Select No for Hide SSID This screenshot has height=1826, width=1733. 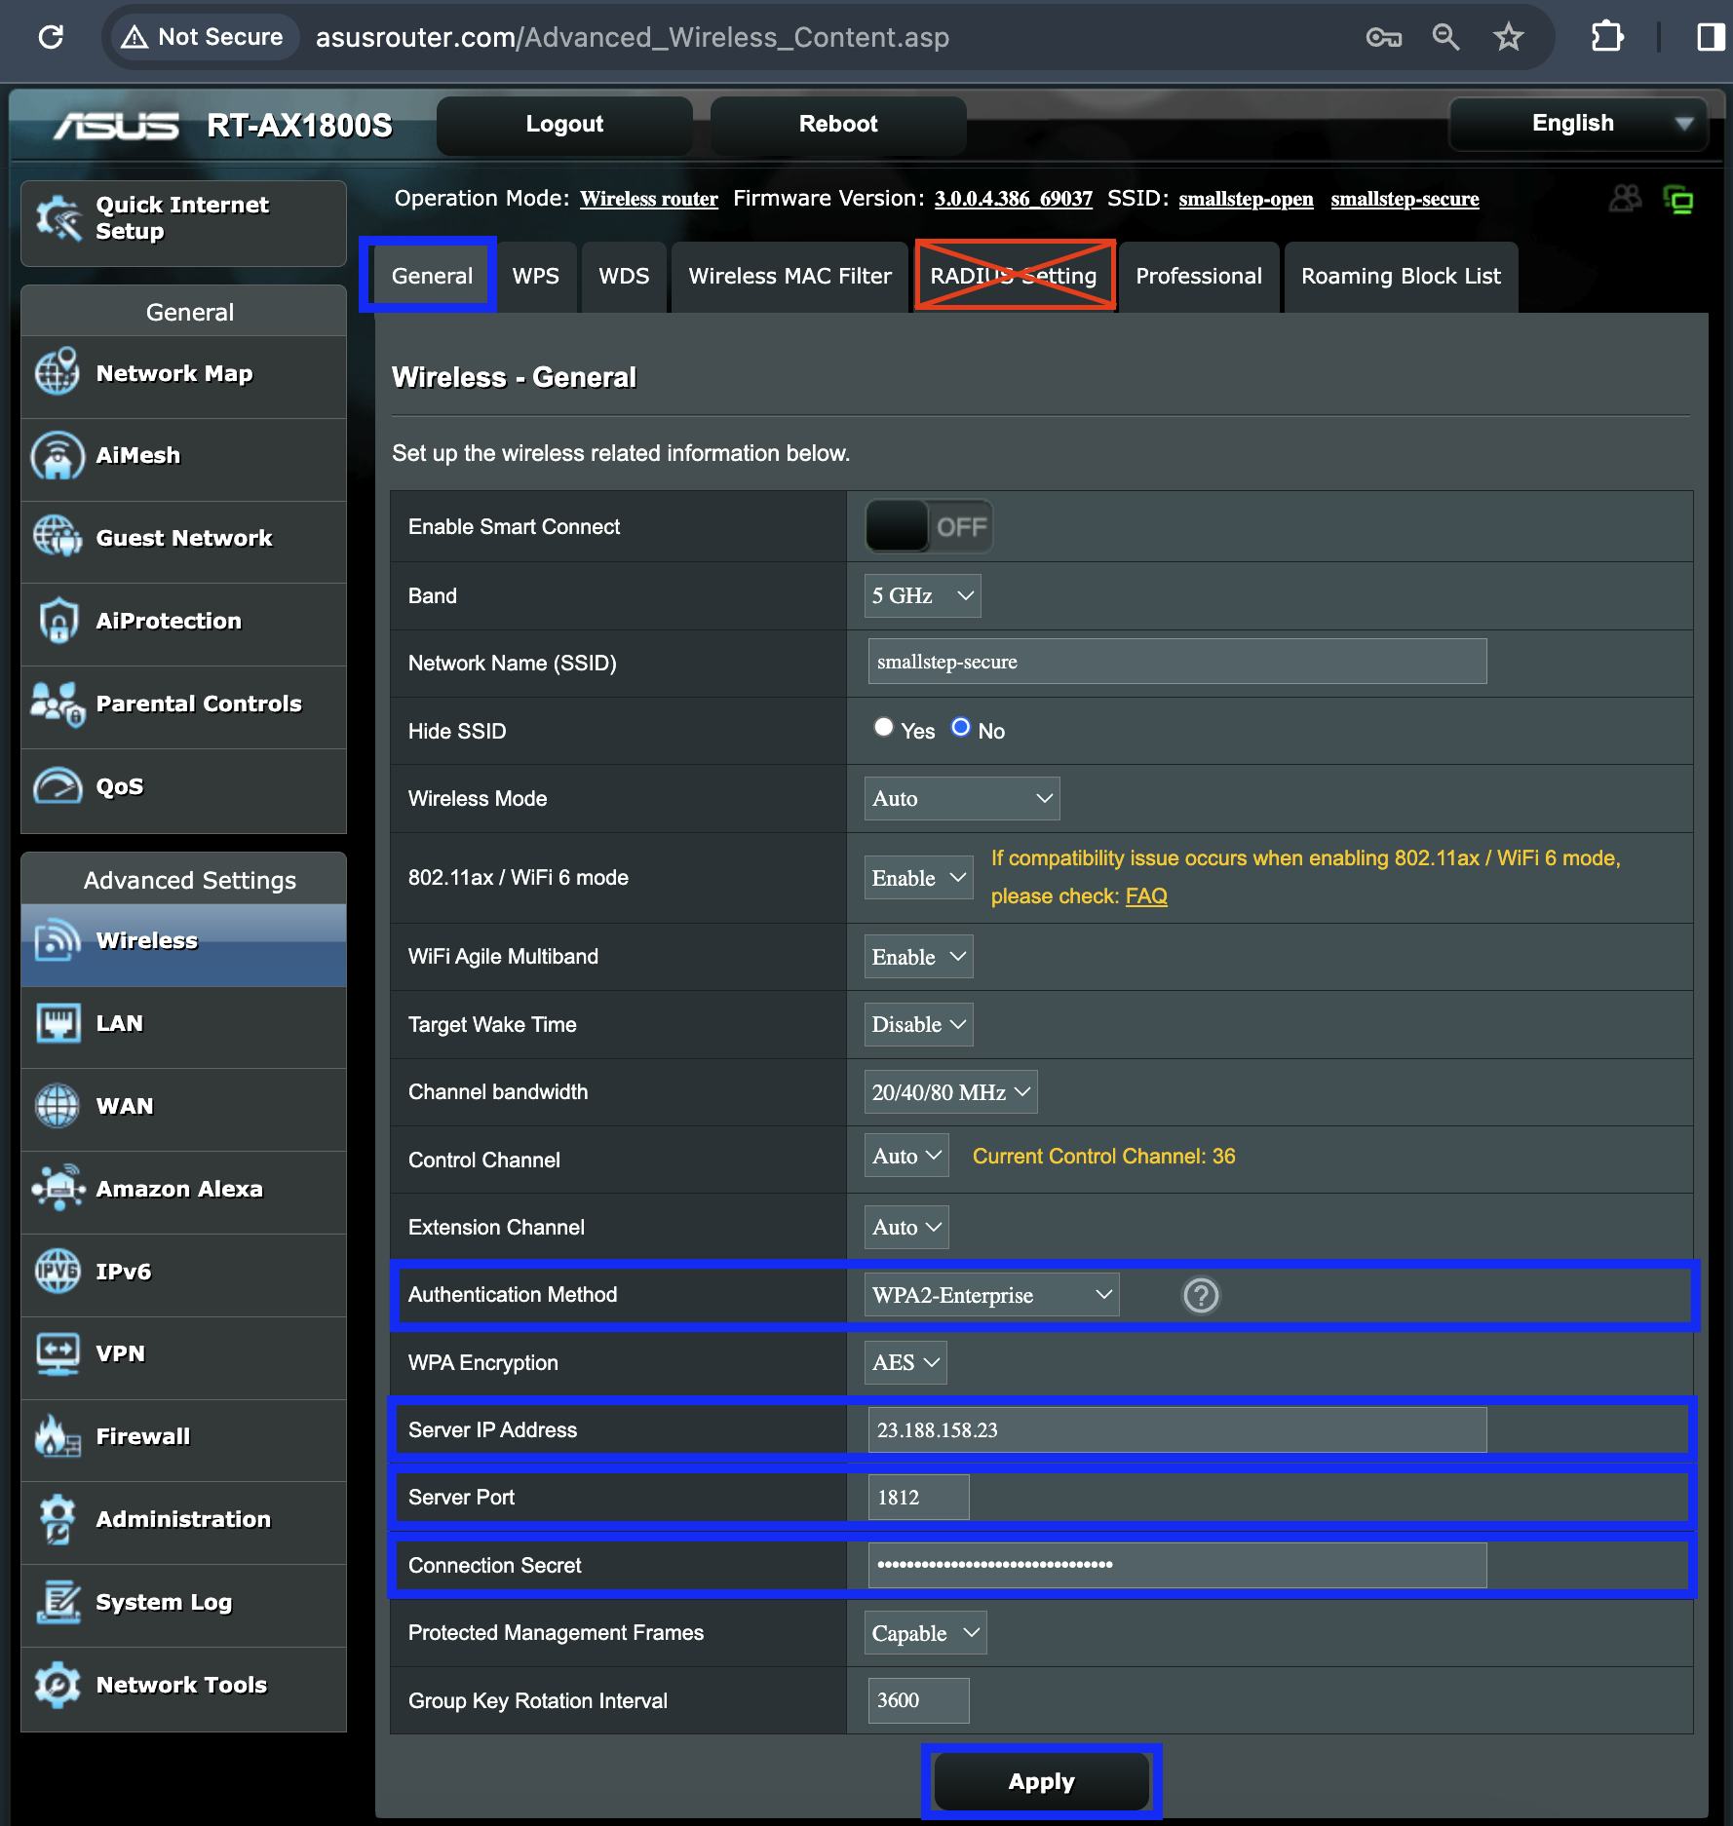point(961,728)
